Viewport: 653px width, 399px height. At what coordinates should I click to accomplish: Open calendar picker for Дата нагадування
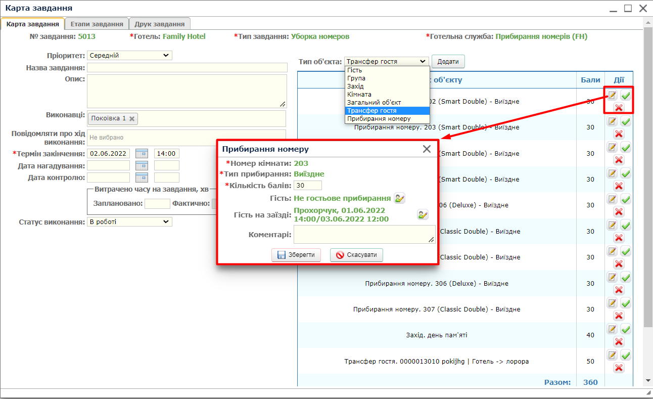[142, 165]
